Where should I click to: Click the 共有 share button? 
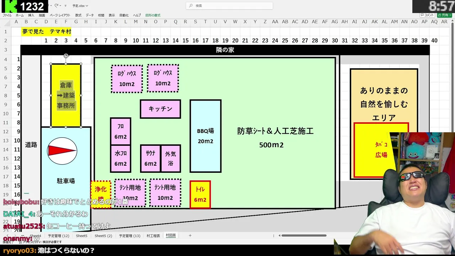(x=444, y=15)
